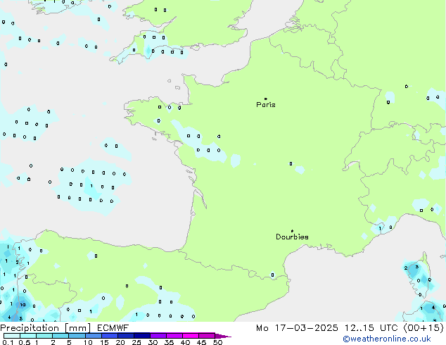This screenshot has height=345, width=446.
Task: Click the 15–20 mm legend color box
Action: pyautogui.click(x=109, y=336)
